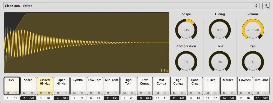This screenshot has width=273, height=103.
Task: Mute the High Tom pad
Action: 124,93
